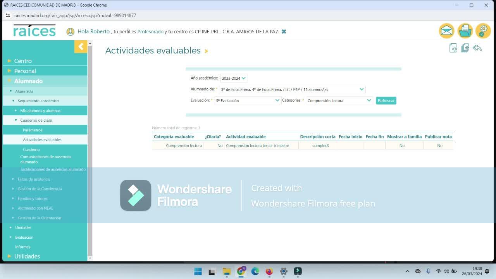Open the notifications bell in system tray

coord(487,271)
